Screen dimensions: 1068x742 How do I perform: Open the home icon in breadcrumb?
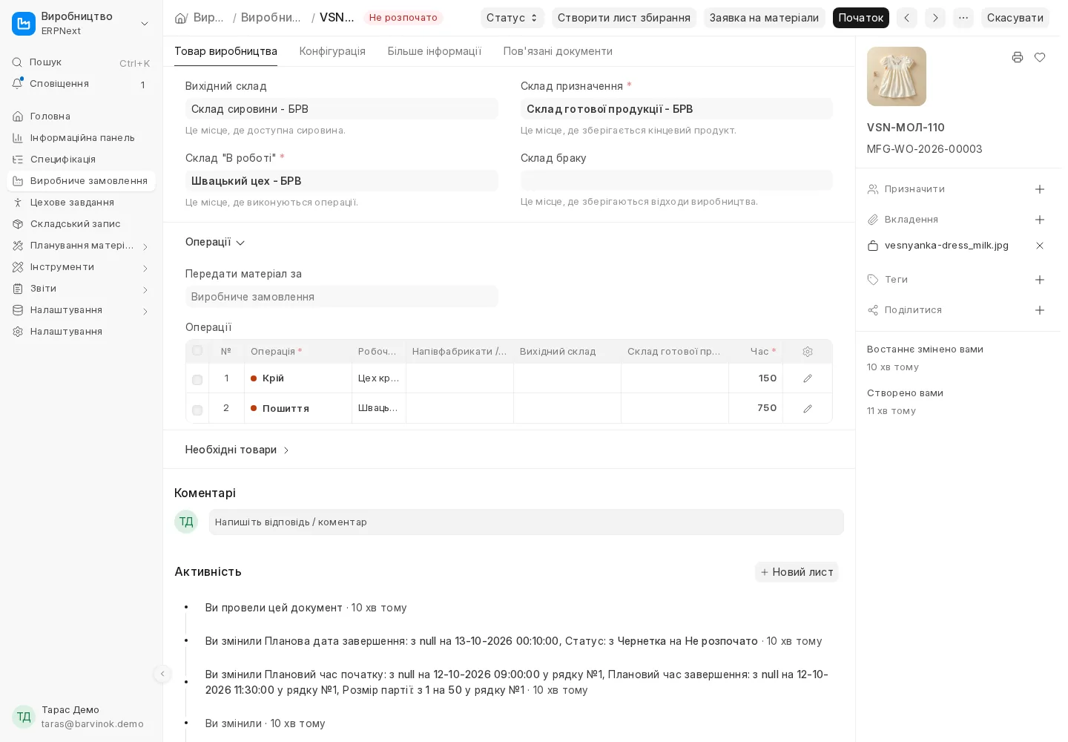[180, 18]
